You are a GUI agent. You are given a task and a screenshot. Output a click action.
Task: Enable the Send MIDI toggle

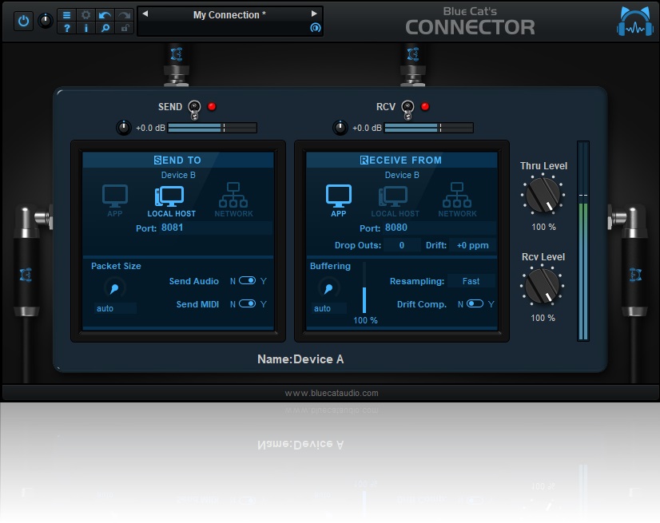coord(249,304)
